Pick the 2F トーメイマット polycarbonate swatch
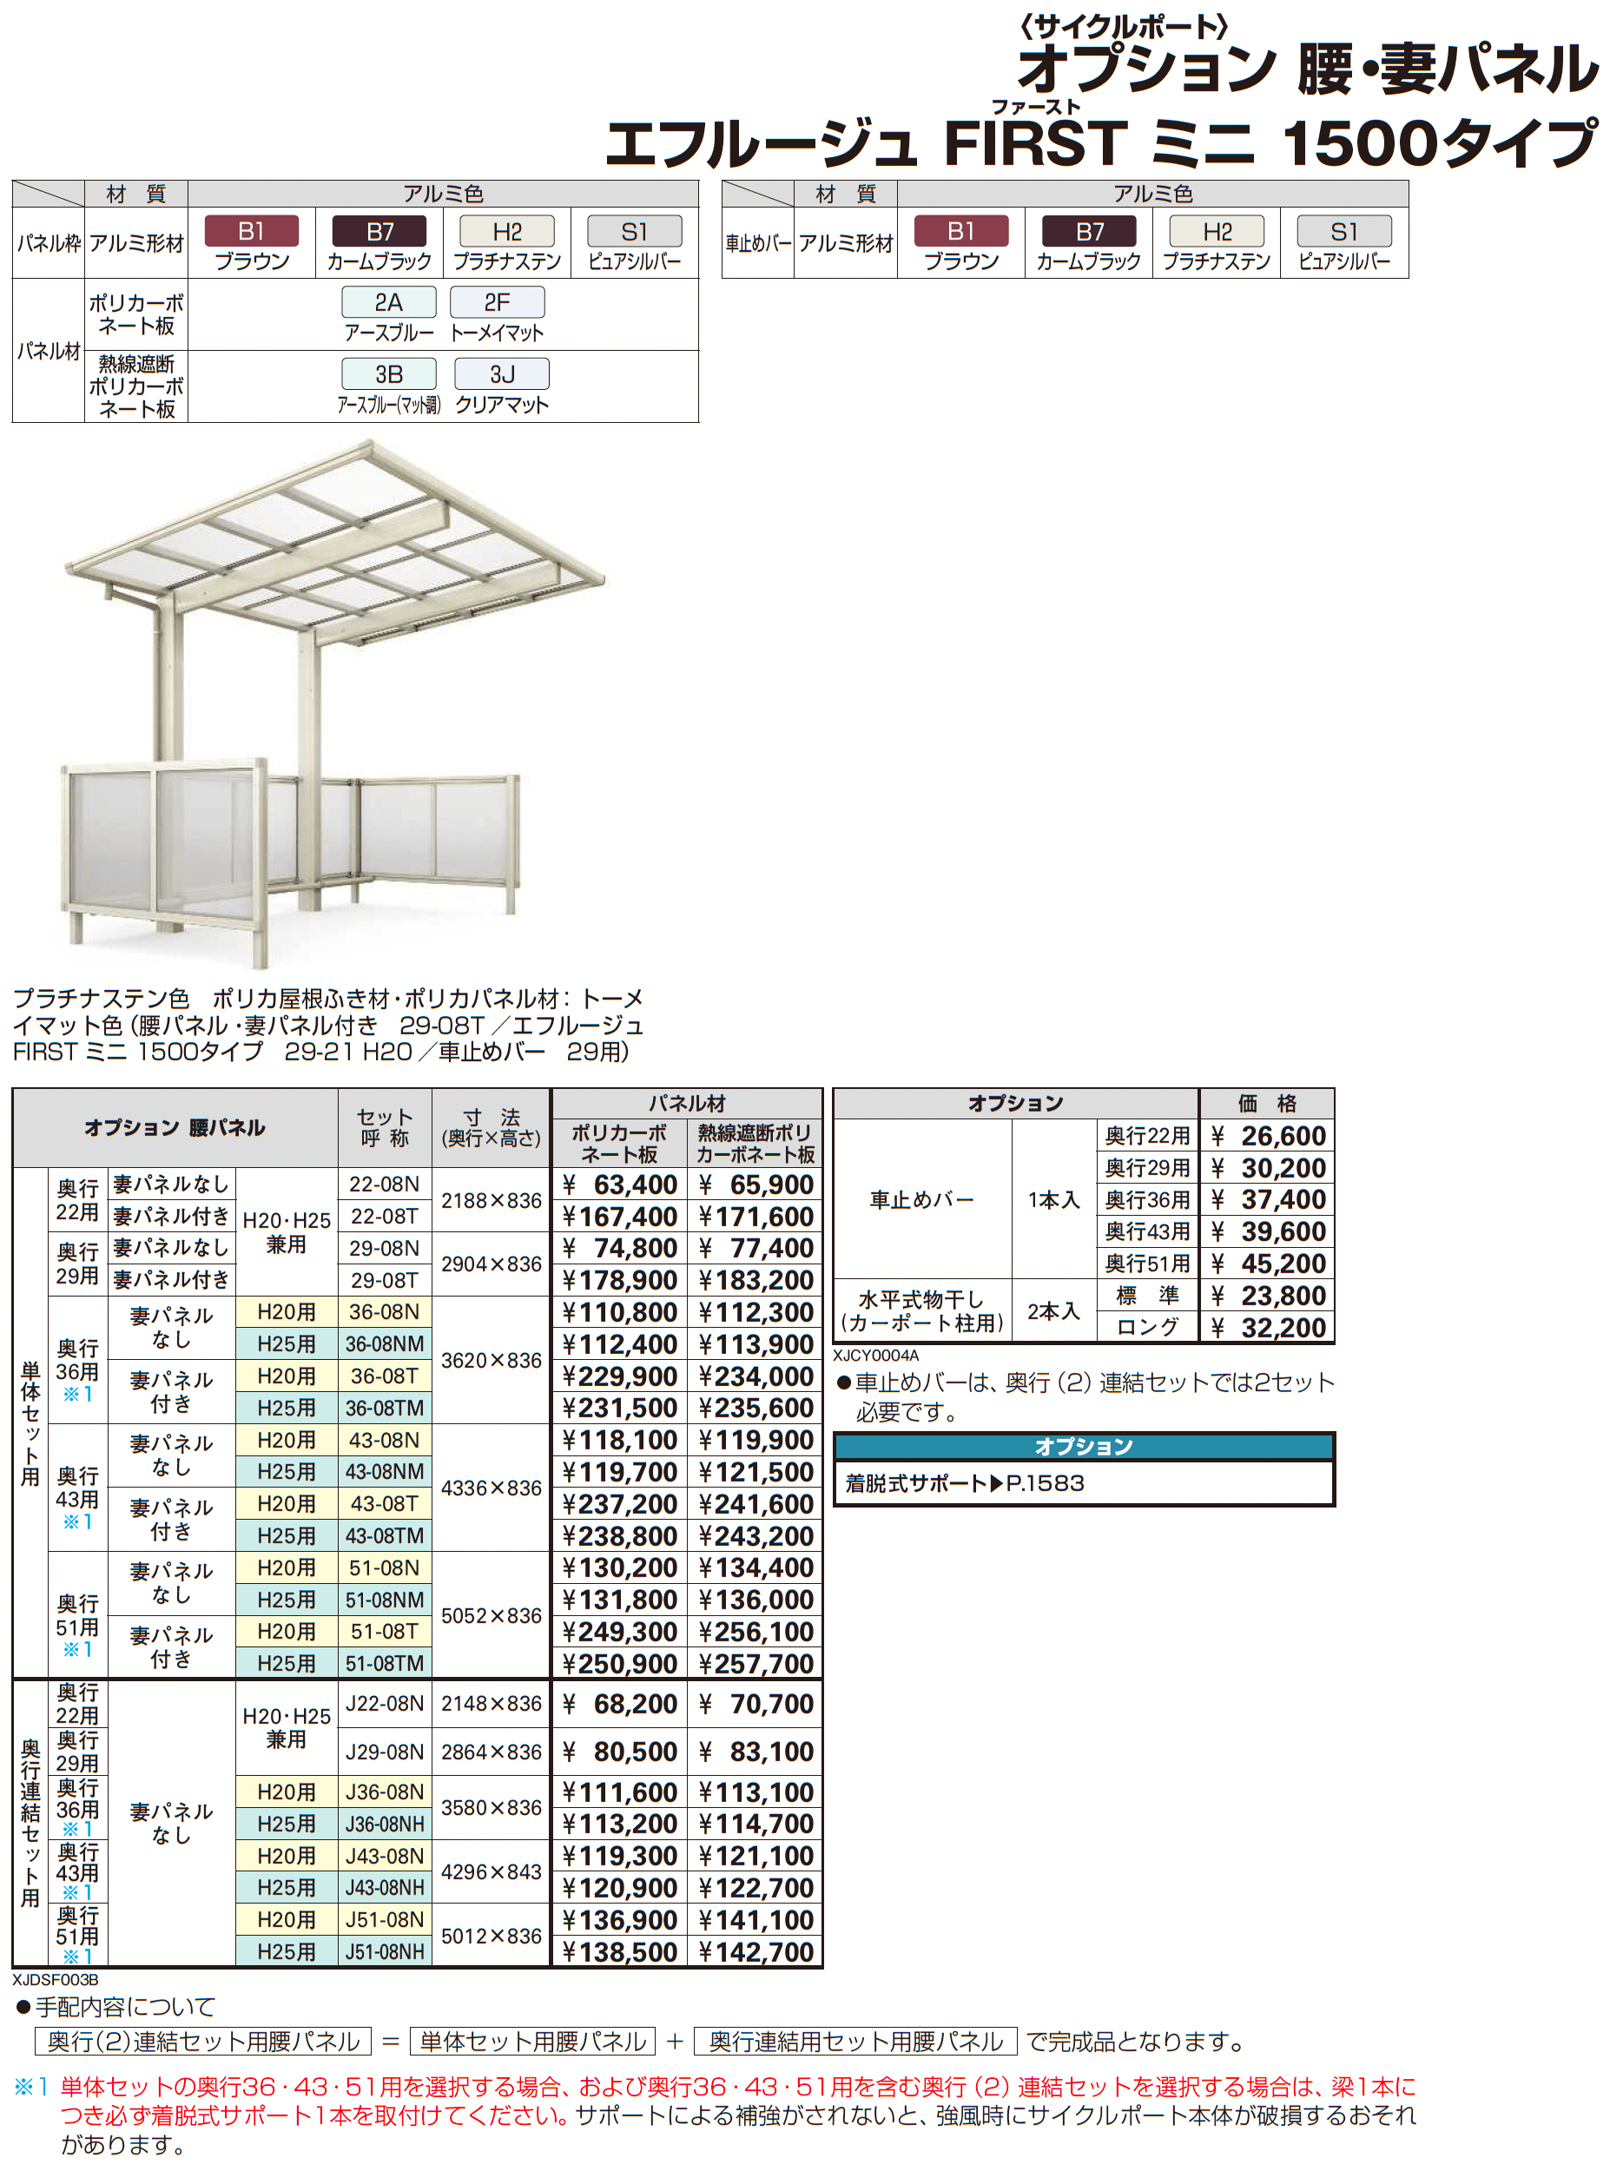The image size is (1610, 2171). [x=497, y=302]
